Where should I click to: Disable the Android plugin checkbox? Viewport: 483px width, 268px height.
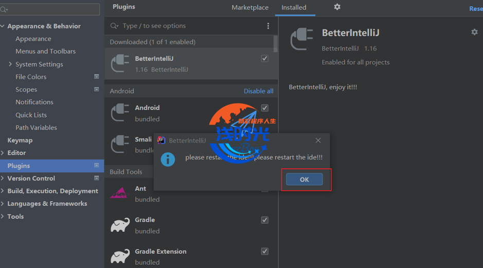264,108
